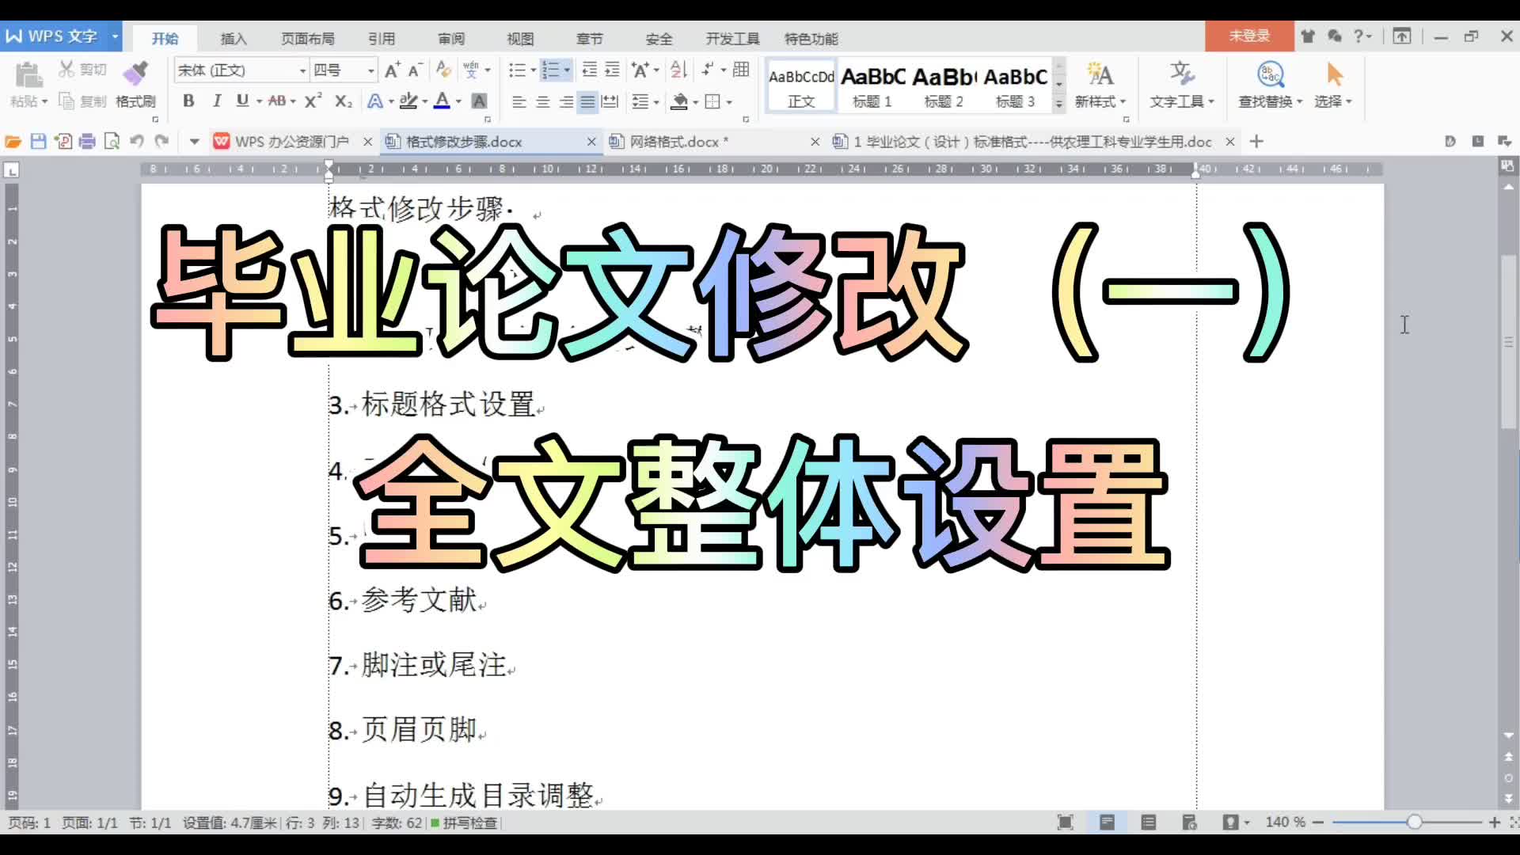1520x855 pixels.
Task: Click the sort (A-Z) icon
Action: pos(678,70)
